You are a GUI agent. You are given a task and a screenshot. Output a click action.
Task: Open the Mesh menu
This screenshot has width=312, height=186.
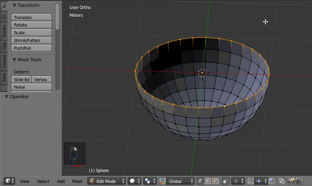tap(77, 181)
